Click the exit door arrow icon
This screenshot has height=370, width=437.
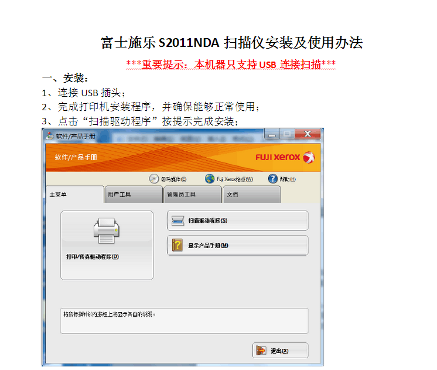click(261, 350)
